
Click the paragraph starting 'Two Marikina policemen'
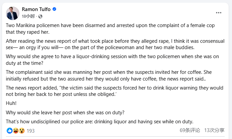click(110, 29)
